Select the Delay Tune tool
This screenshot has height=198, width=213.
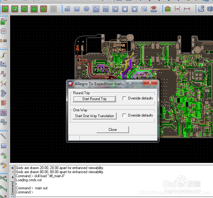[x=4, y=74]
